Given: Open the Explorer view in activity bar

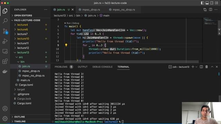Looking at the screenshot, I should click(5, 11).
